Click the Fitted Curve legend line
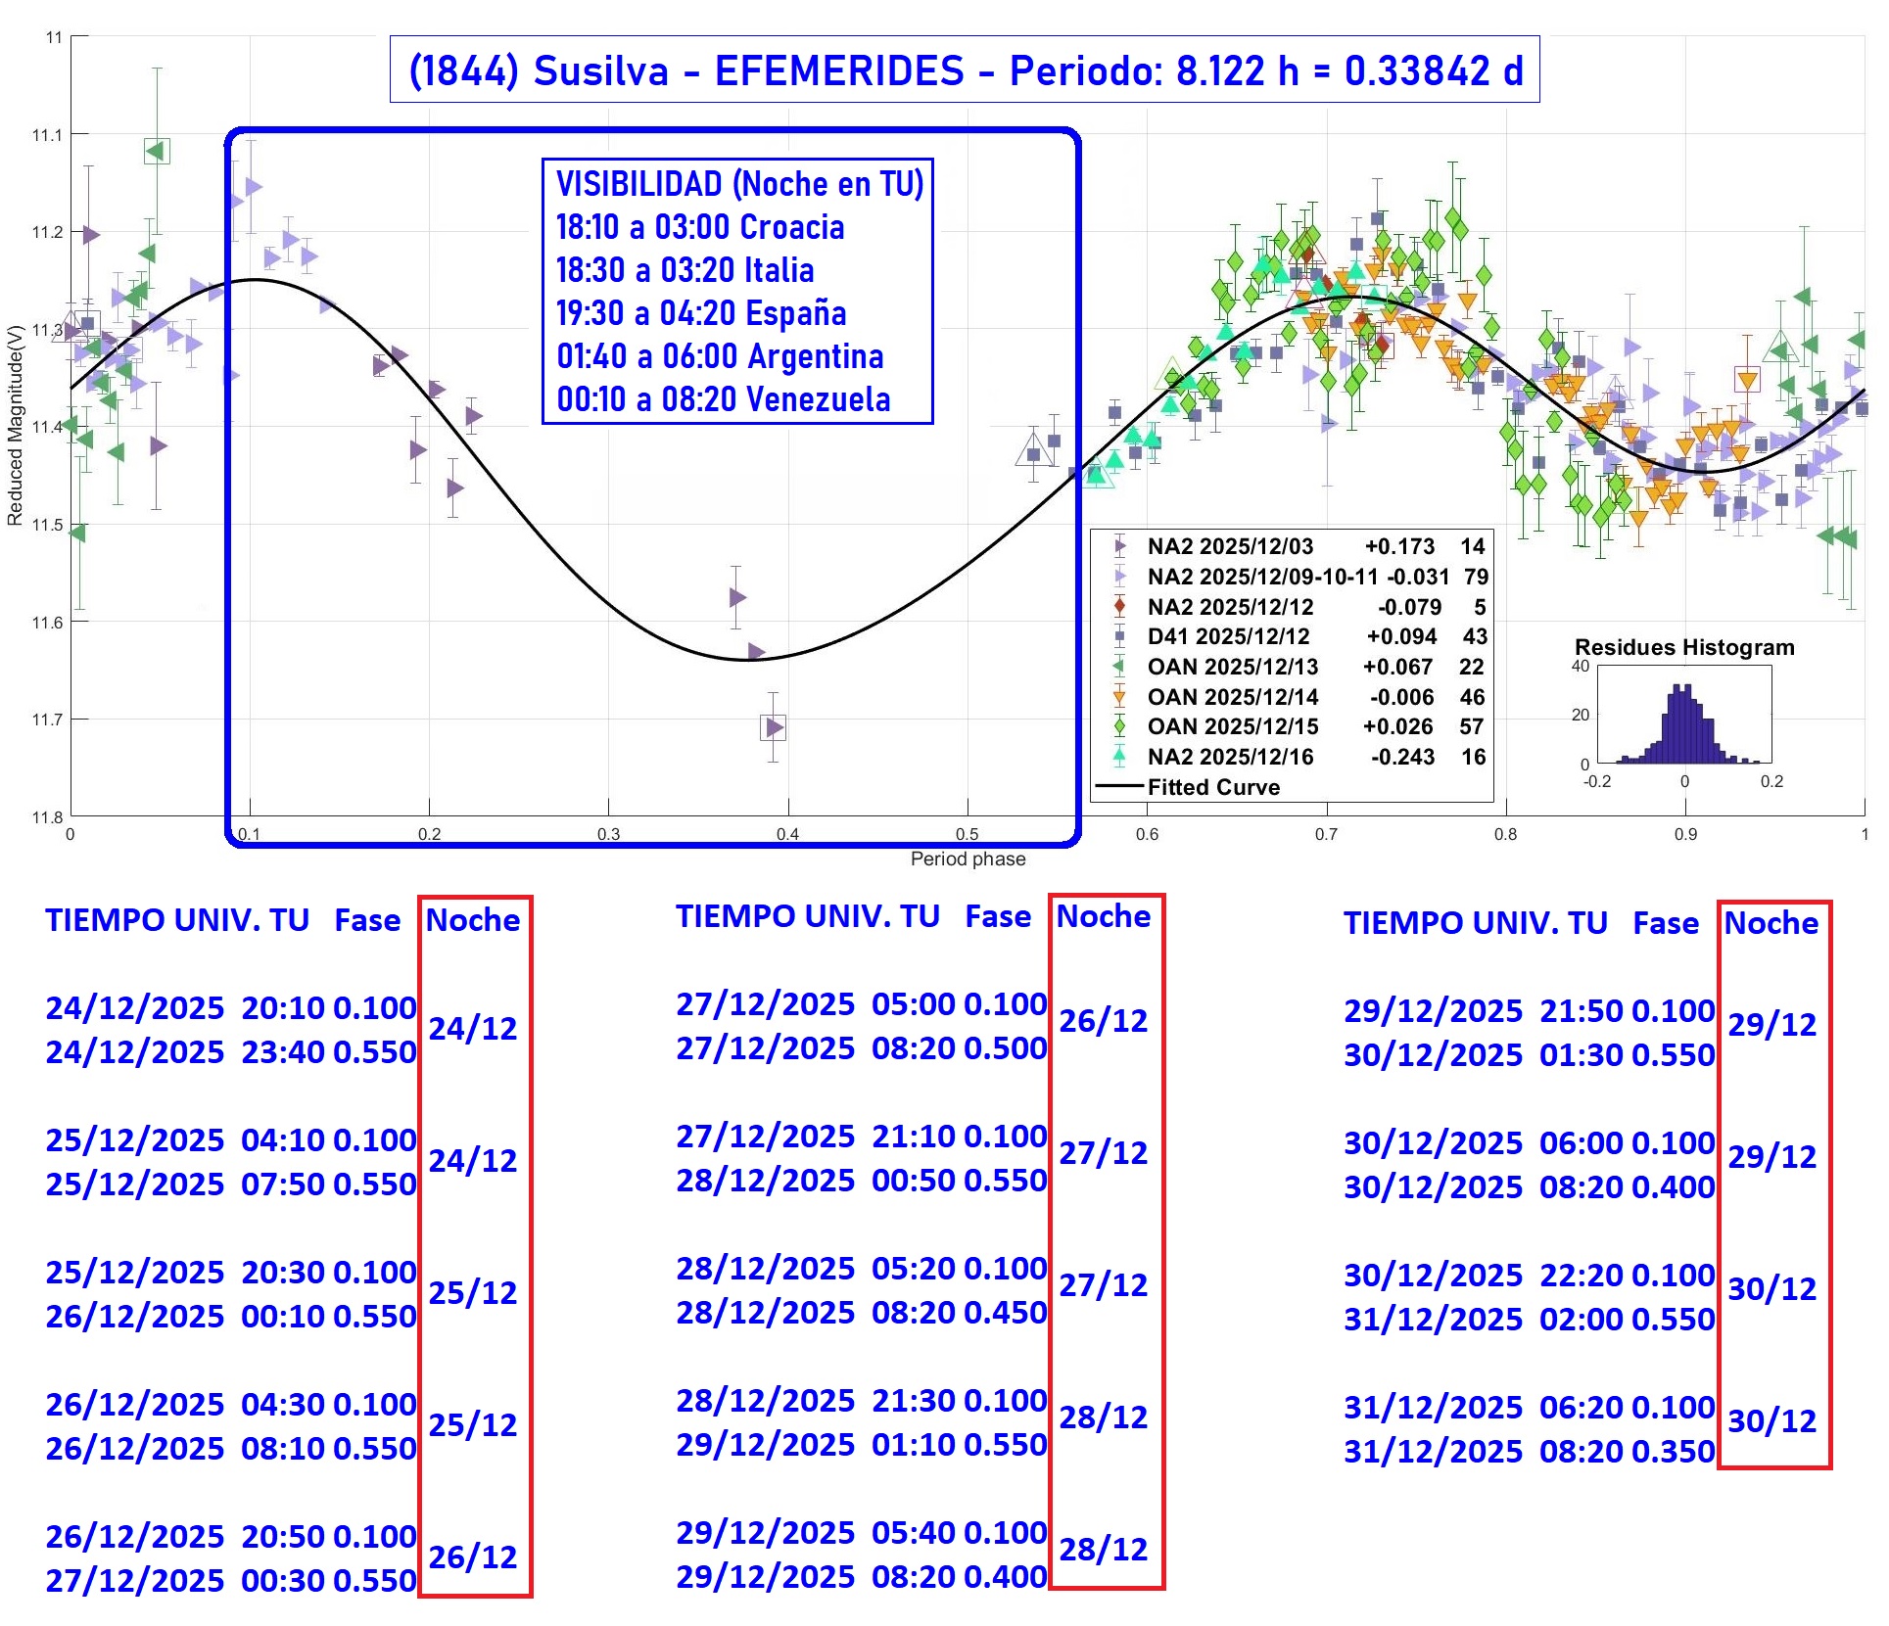The height and width of the screenshot is (1626, 1889). (x=1120, y=787)
